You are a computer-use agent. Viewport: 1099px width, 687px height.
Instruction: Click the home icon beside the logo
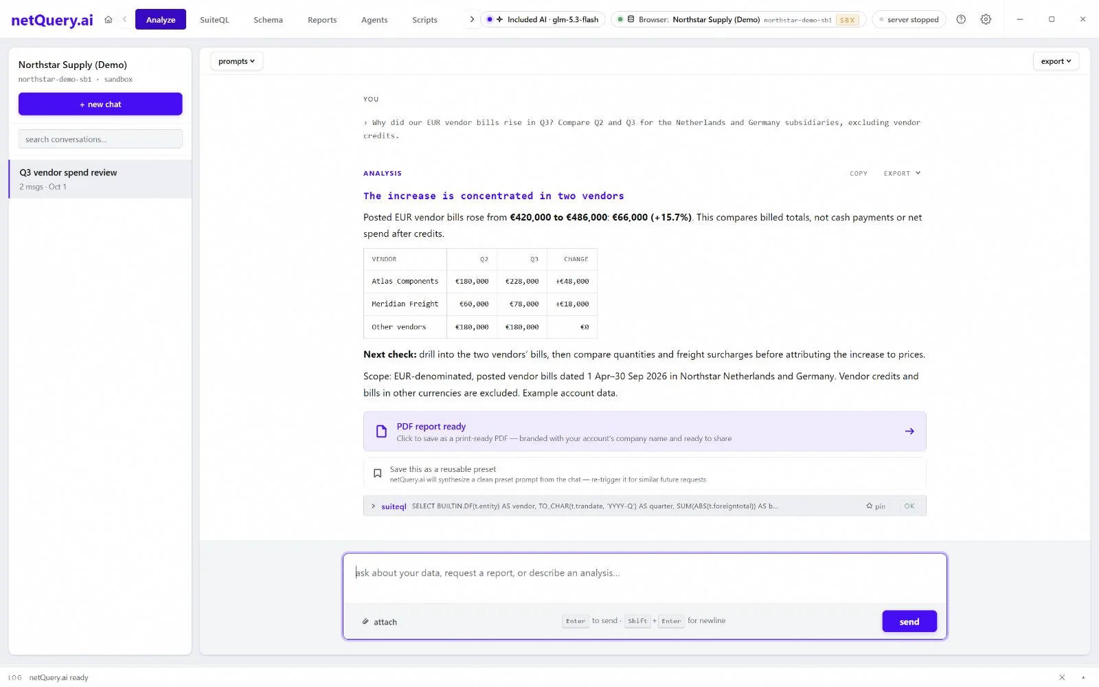pos(108,19)
